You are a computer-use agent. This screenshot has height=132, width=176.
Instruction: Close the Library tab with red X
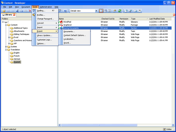coord(14,15)
